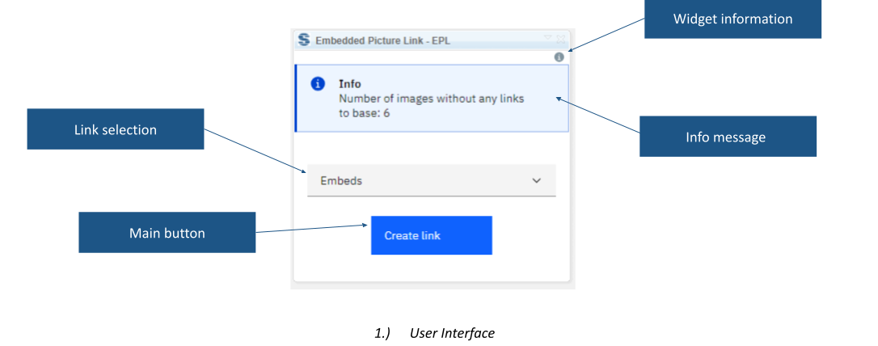Open the Embeds link selection field
The image size is (878, 346).
click(x=432, y=180)
